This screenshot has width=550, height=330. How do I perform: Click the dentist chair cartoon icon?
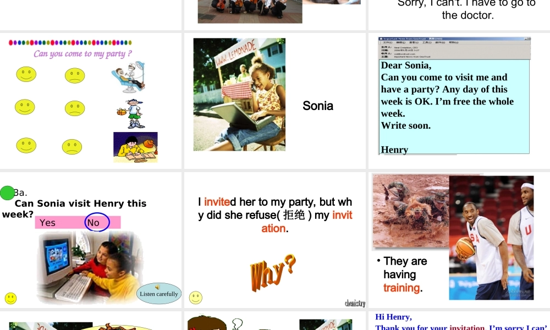point(128,76)
